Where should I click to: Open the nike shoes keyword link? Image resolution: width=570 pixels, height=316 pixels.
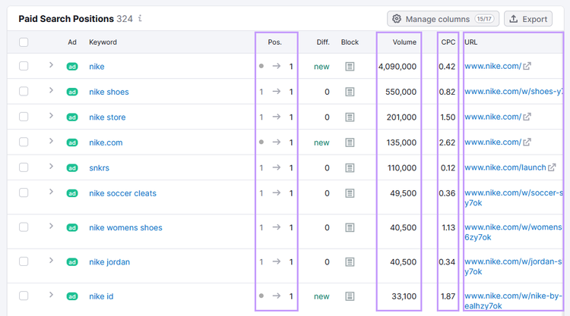pos(109,92)
